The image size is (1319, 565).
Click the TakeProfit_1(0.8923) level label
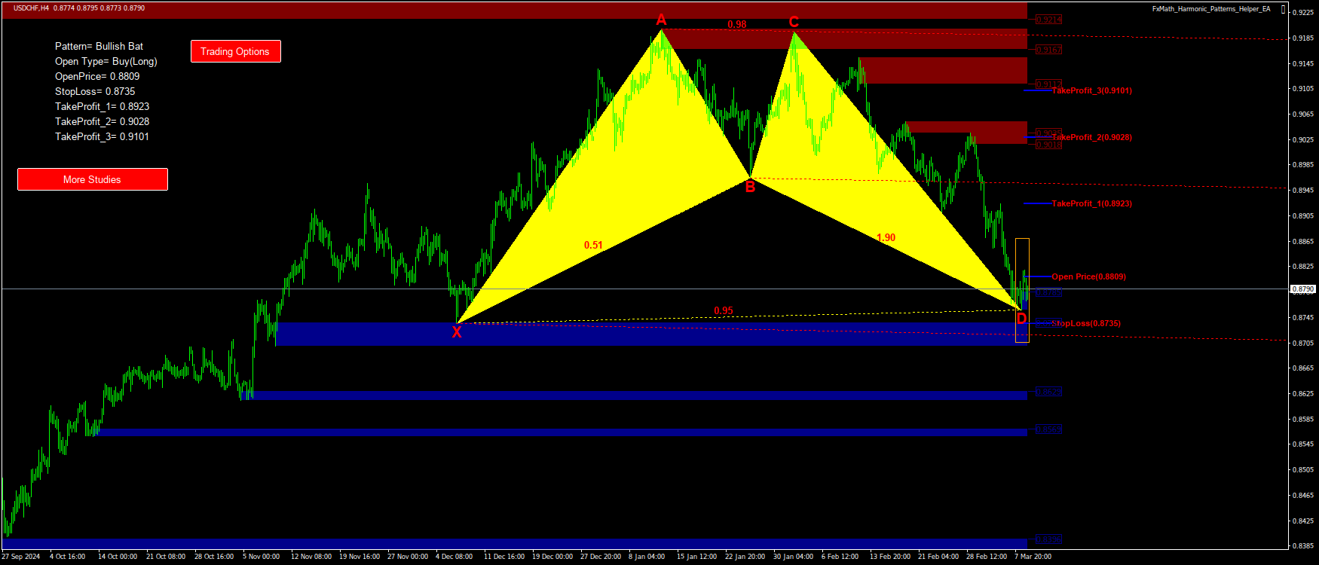pyautogui.click(x=1091, y=203)
